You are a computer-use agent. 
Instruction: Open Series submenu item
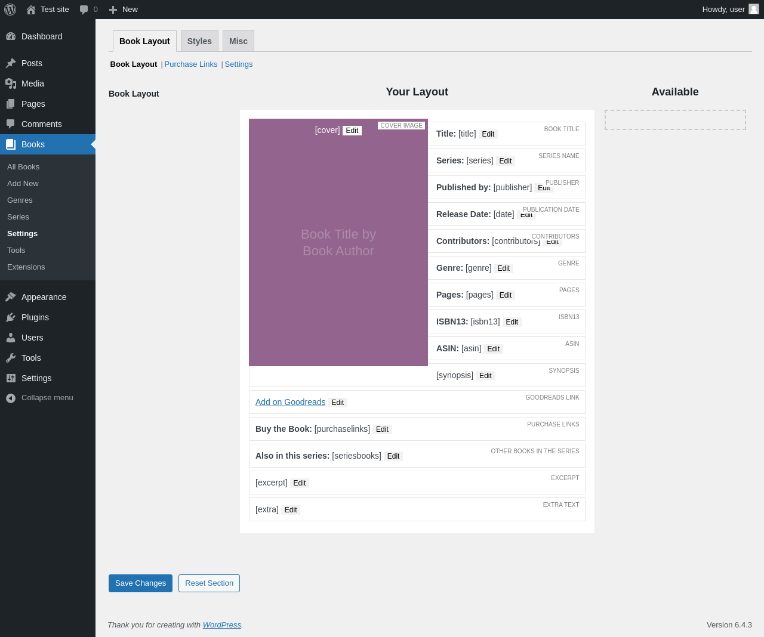tap(18, 217)
